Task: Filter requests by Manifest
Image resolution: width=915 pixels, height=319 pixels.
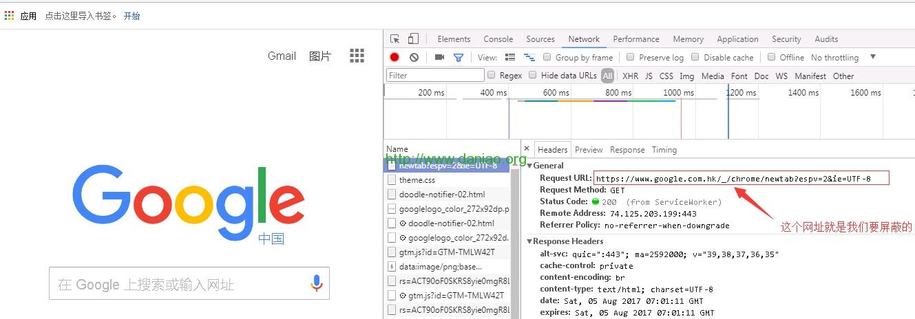Action: (810, 76)
